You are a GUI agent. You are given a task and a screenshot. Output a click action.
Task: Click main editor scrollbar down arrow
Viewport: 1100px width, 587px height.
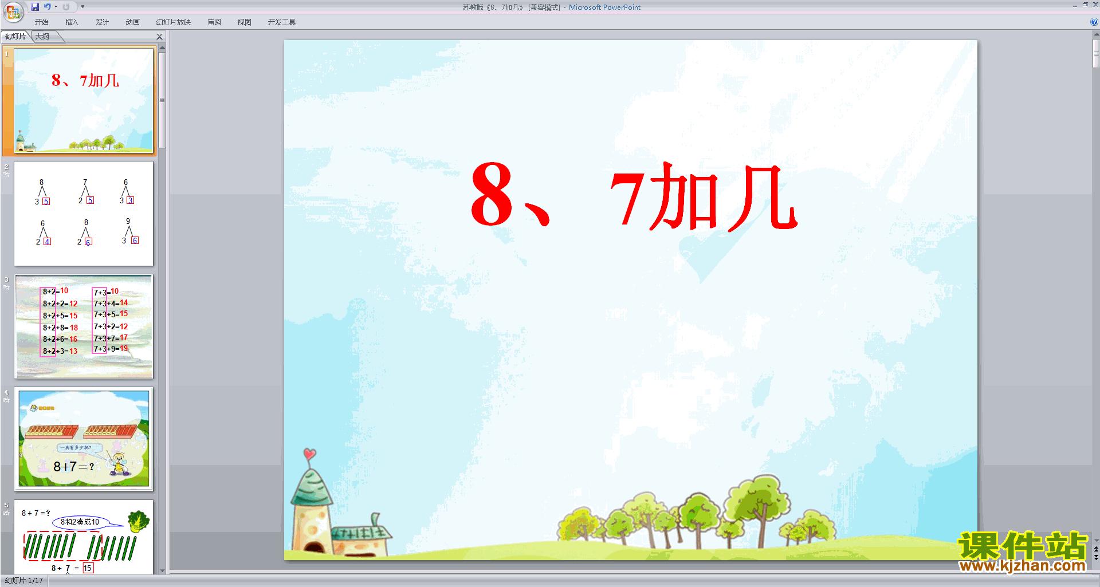pyautogui.click(x=1096, y=540)
